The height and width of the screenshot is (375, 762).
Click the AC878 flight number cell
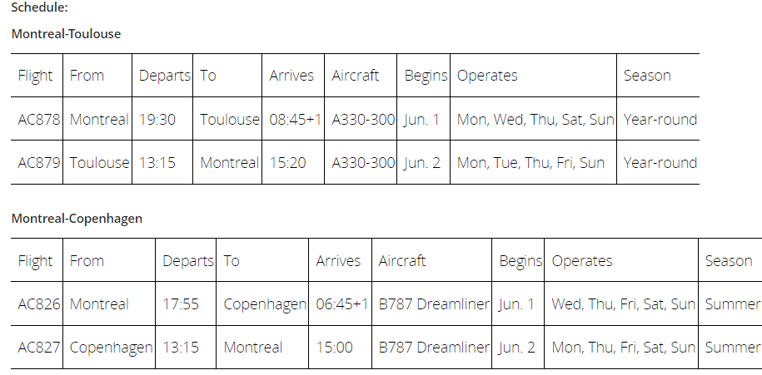click(x=38, y=120)
